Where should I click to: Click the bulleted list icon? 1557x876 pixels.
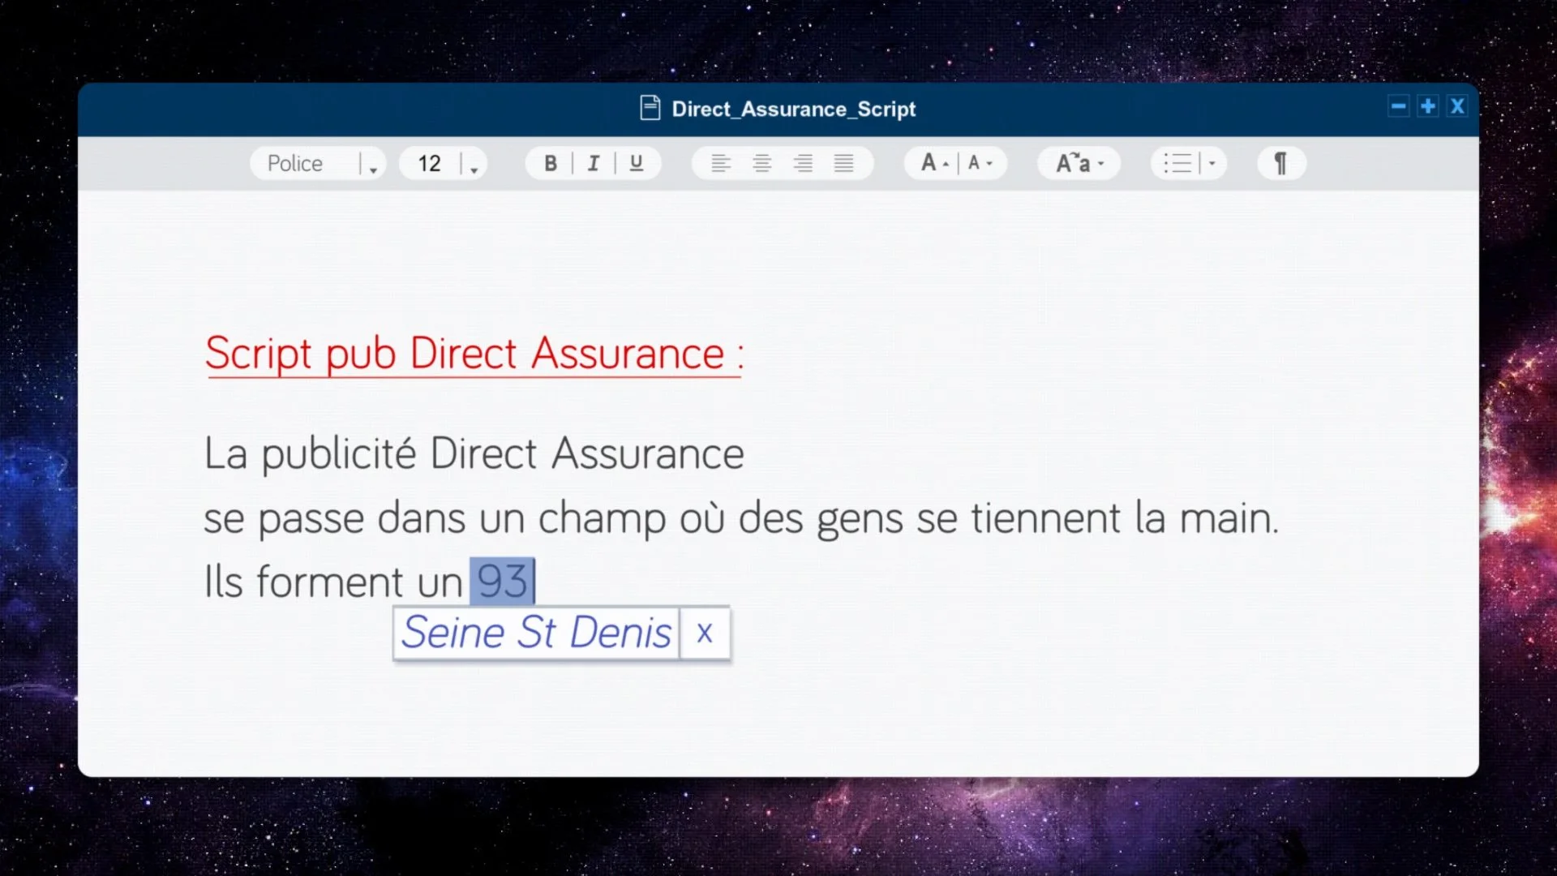point(1177,163)
